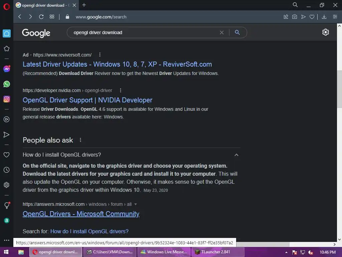Click the scroll down arrow

tap(339, 240)
